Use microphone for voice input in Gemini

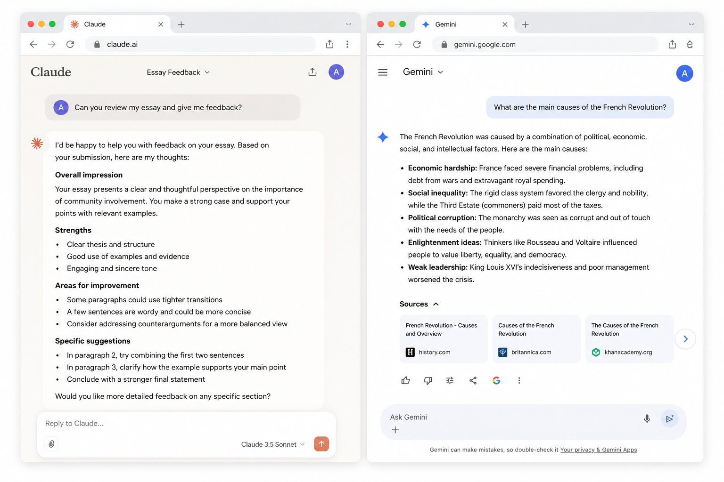pos(647,418)
